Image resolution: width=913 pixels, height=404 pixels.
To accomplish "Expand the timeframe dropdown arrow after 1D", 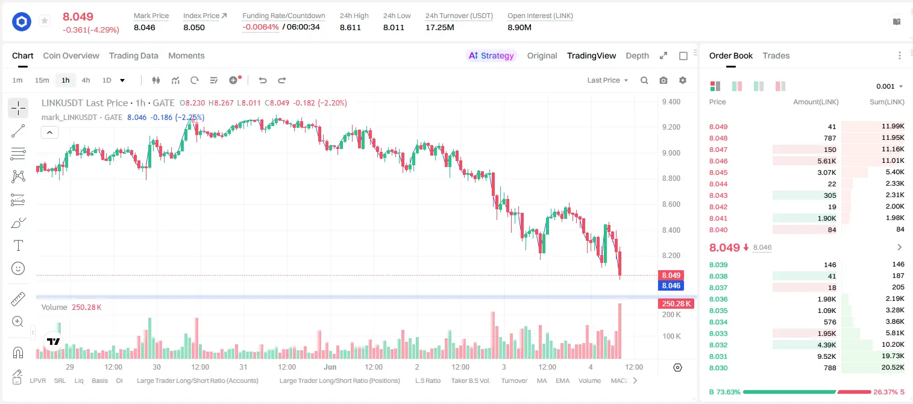I will [122, 80].
